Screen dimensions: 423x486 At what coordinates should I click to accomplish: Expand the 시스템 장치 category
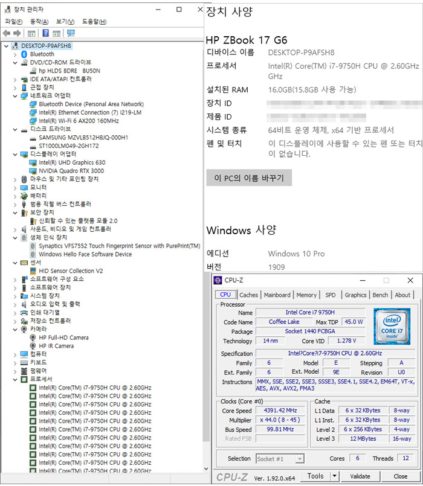point(15,296)
